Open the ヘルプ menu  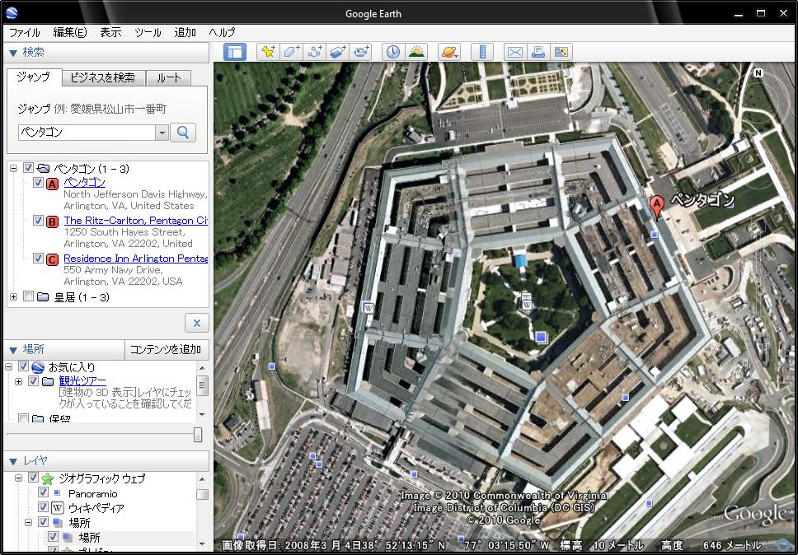point(223,33)
